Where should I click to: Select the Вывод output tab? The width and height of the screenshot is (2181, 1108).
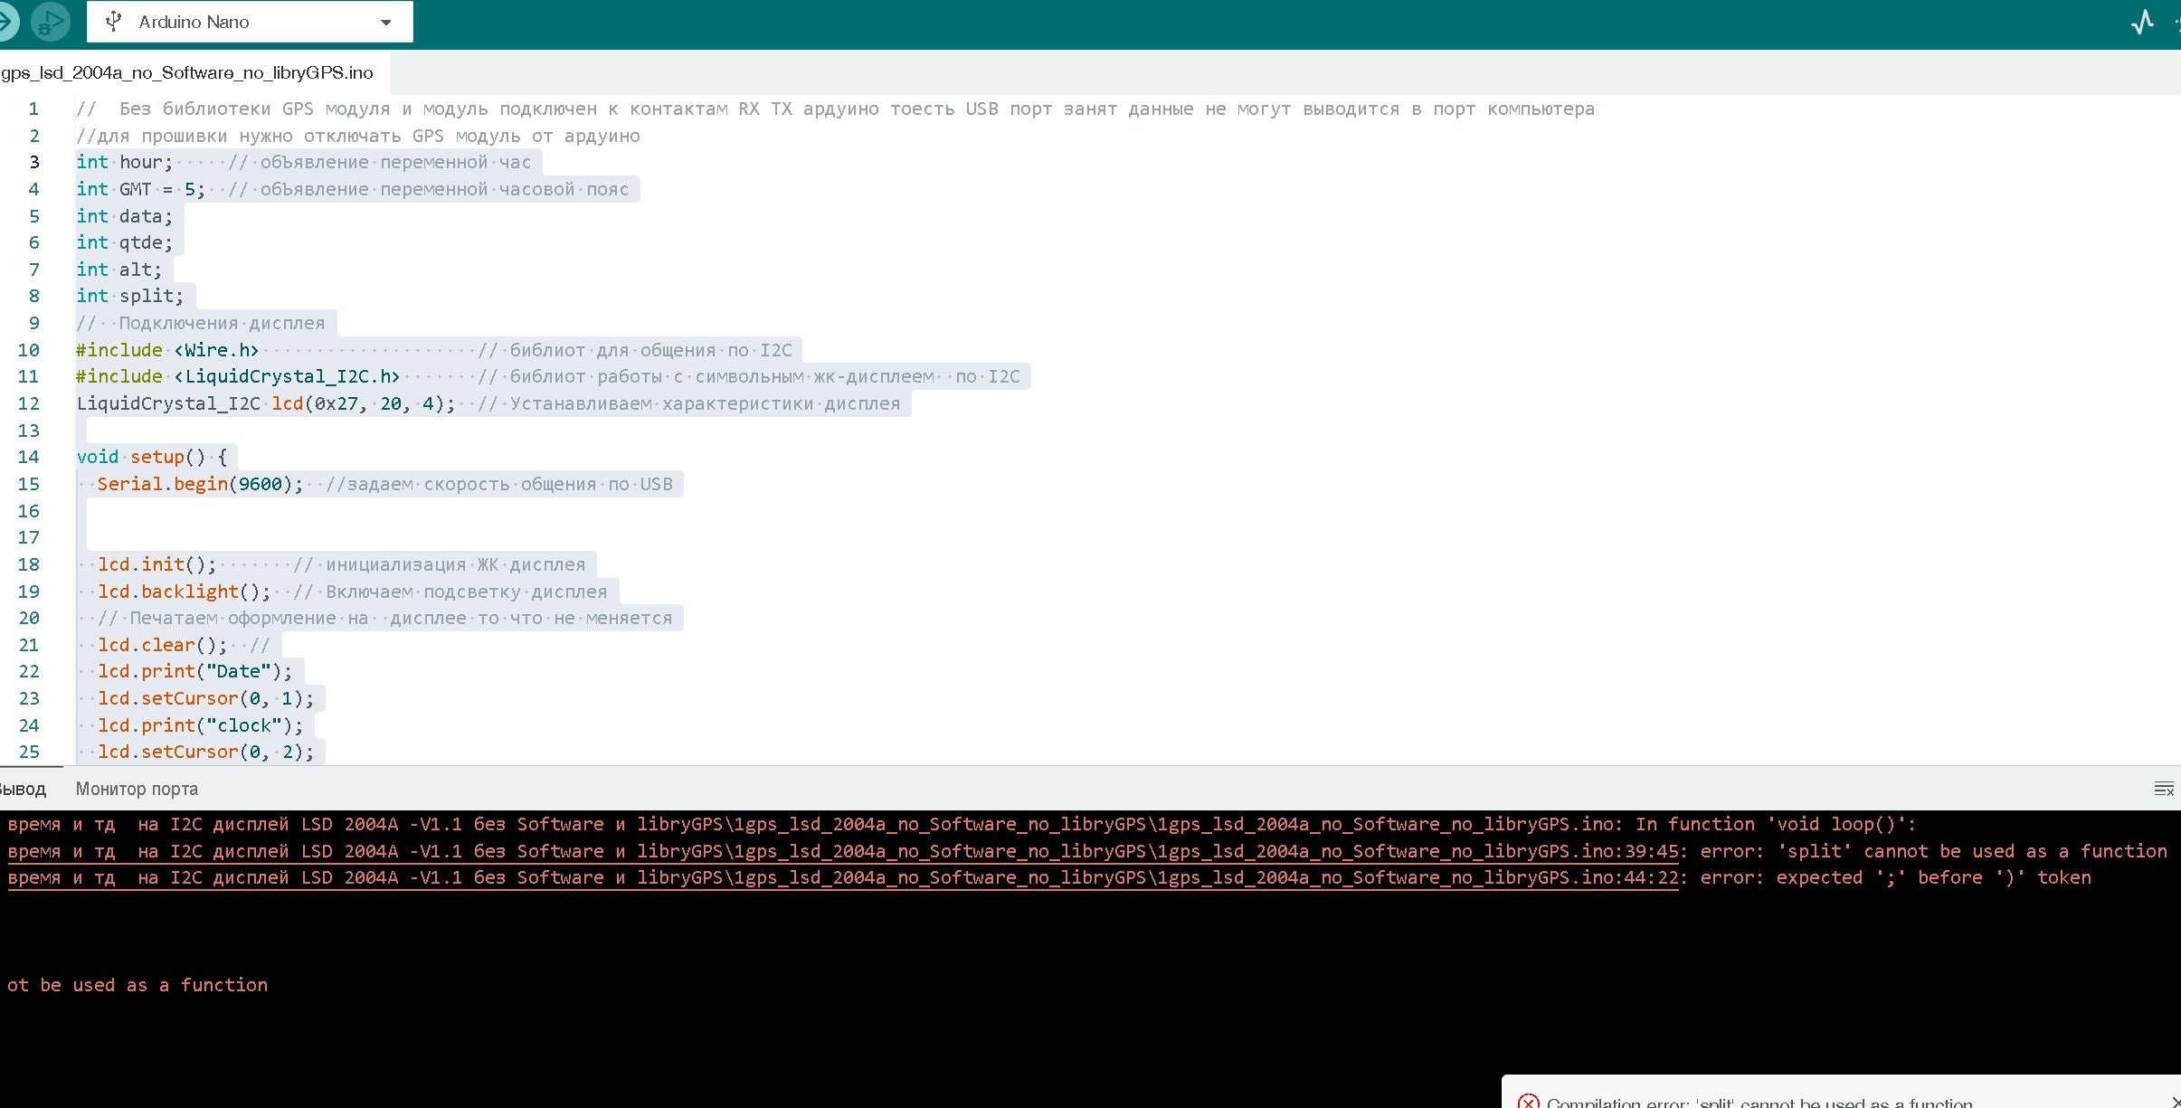tap(24, 789)
